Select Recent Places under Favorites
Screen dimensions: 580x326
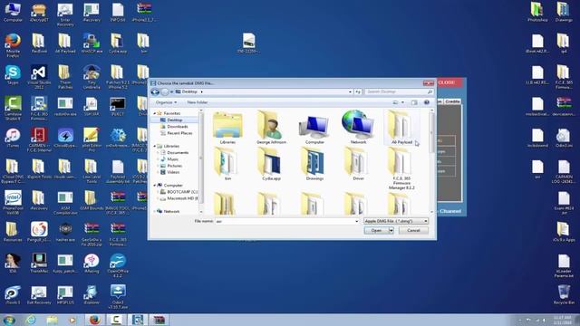tap(179, 133)
